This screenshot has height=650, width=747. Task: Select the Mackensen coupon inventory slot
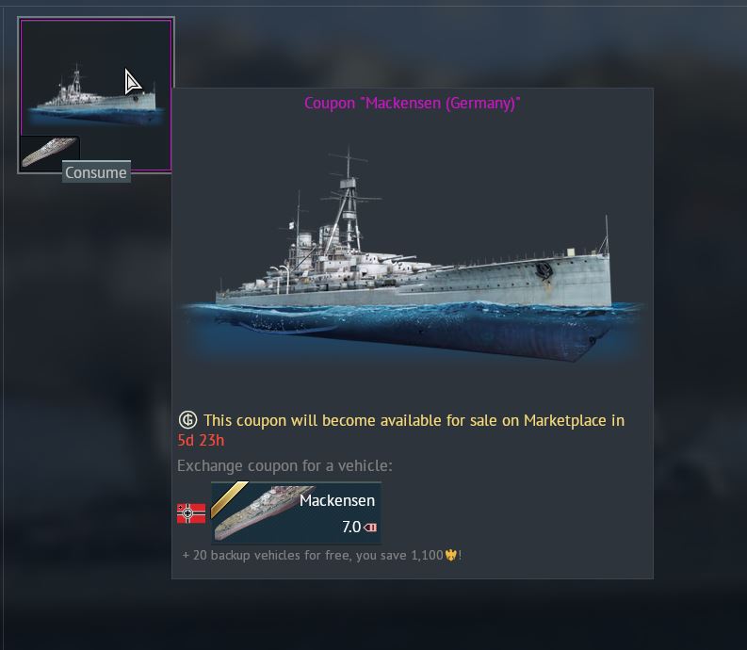pyautogui.click(x=96, y=95)
